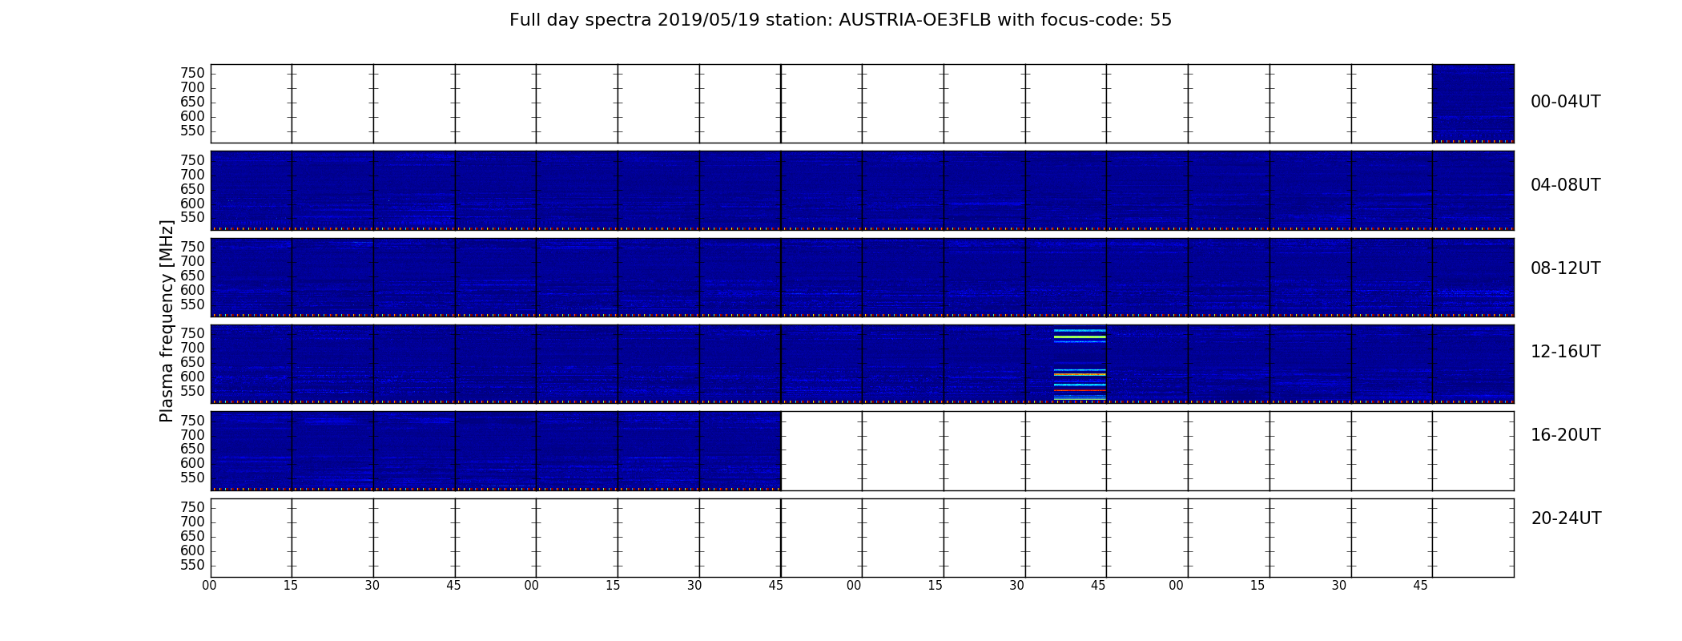Select the '00-04UT' row label

1565,102
